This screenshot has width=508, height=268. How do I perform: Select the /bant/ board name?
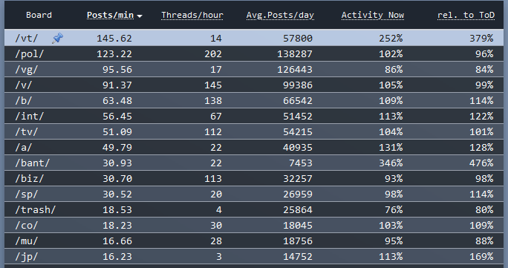pyautogui.click(x=33, y=163)
